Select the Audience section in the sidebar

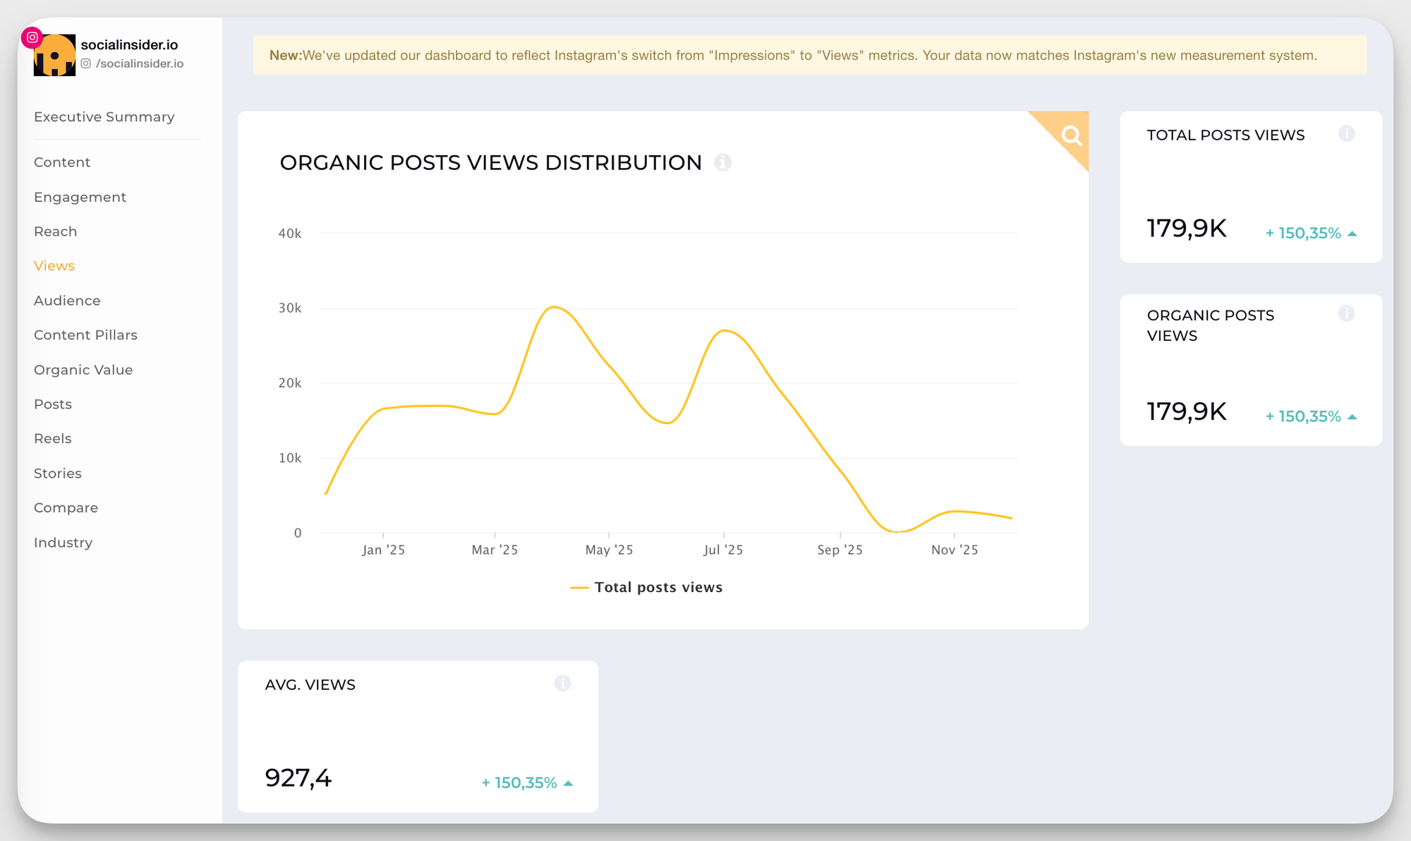[x=66, y=300]
